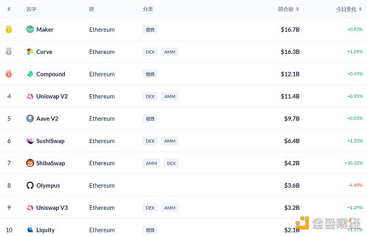Click the Curve rainbow logo icon
This screenshot has width=367, height=236.
30,52
